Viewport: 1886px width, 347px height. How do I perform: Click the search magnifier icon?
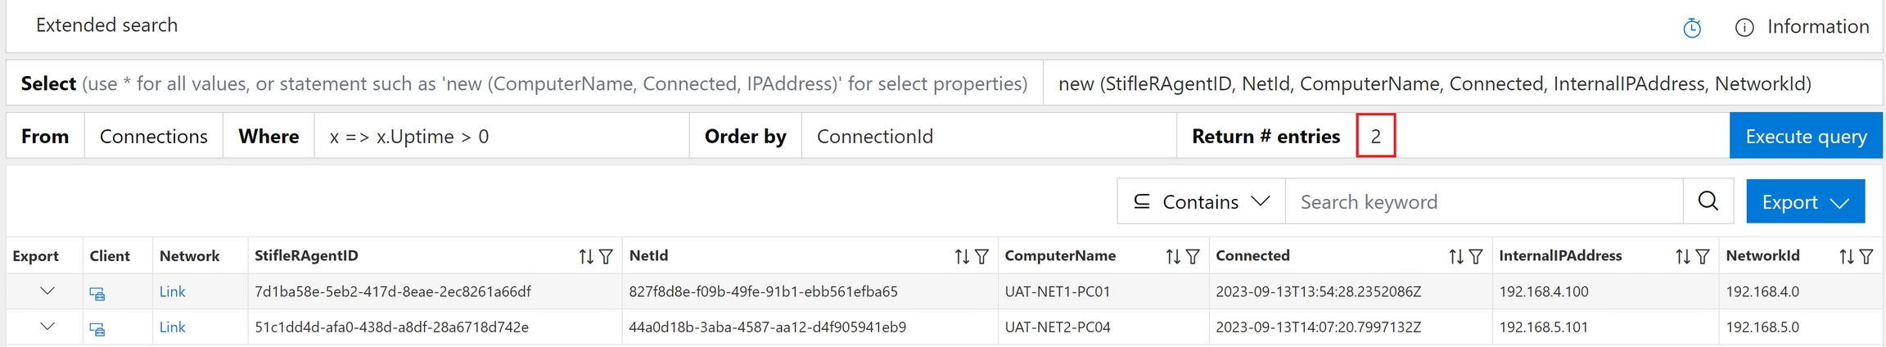point(1708,201)
